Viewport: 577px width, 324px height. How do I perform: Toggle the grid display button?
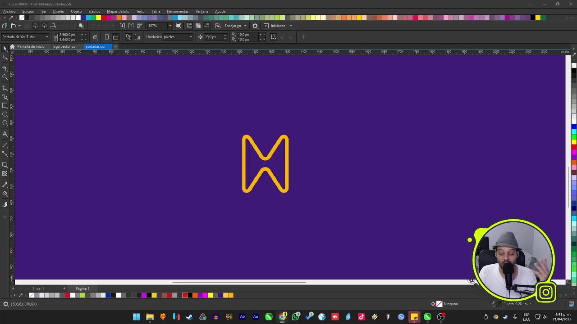pyautogui.click(x=198, y=26)
